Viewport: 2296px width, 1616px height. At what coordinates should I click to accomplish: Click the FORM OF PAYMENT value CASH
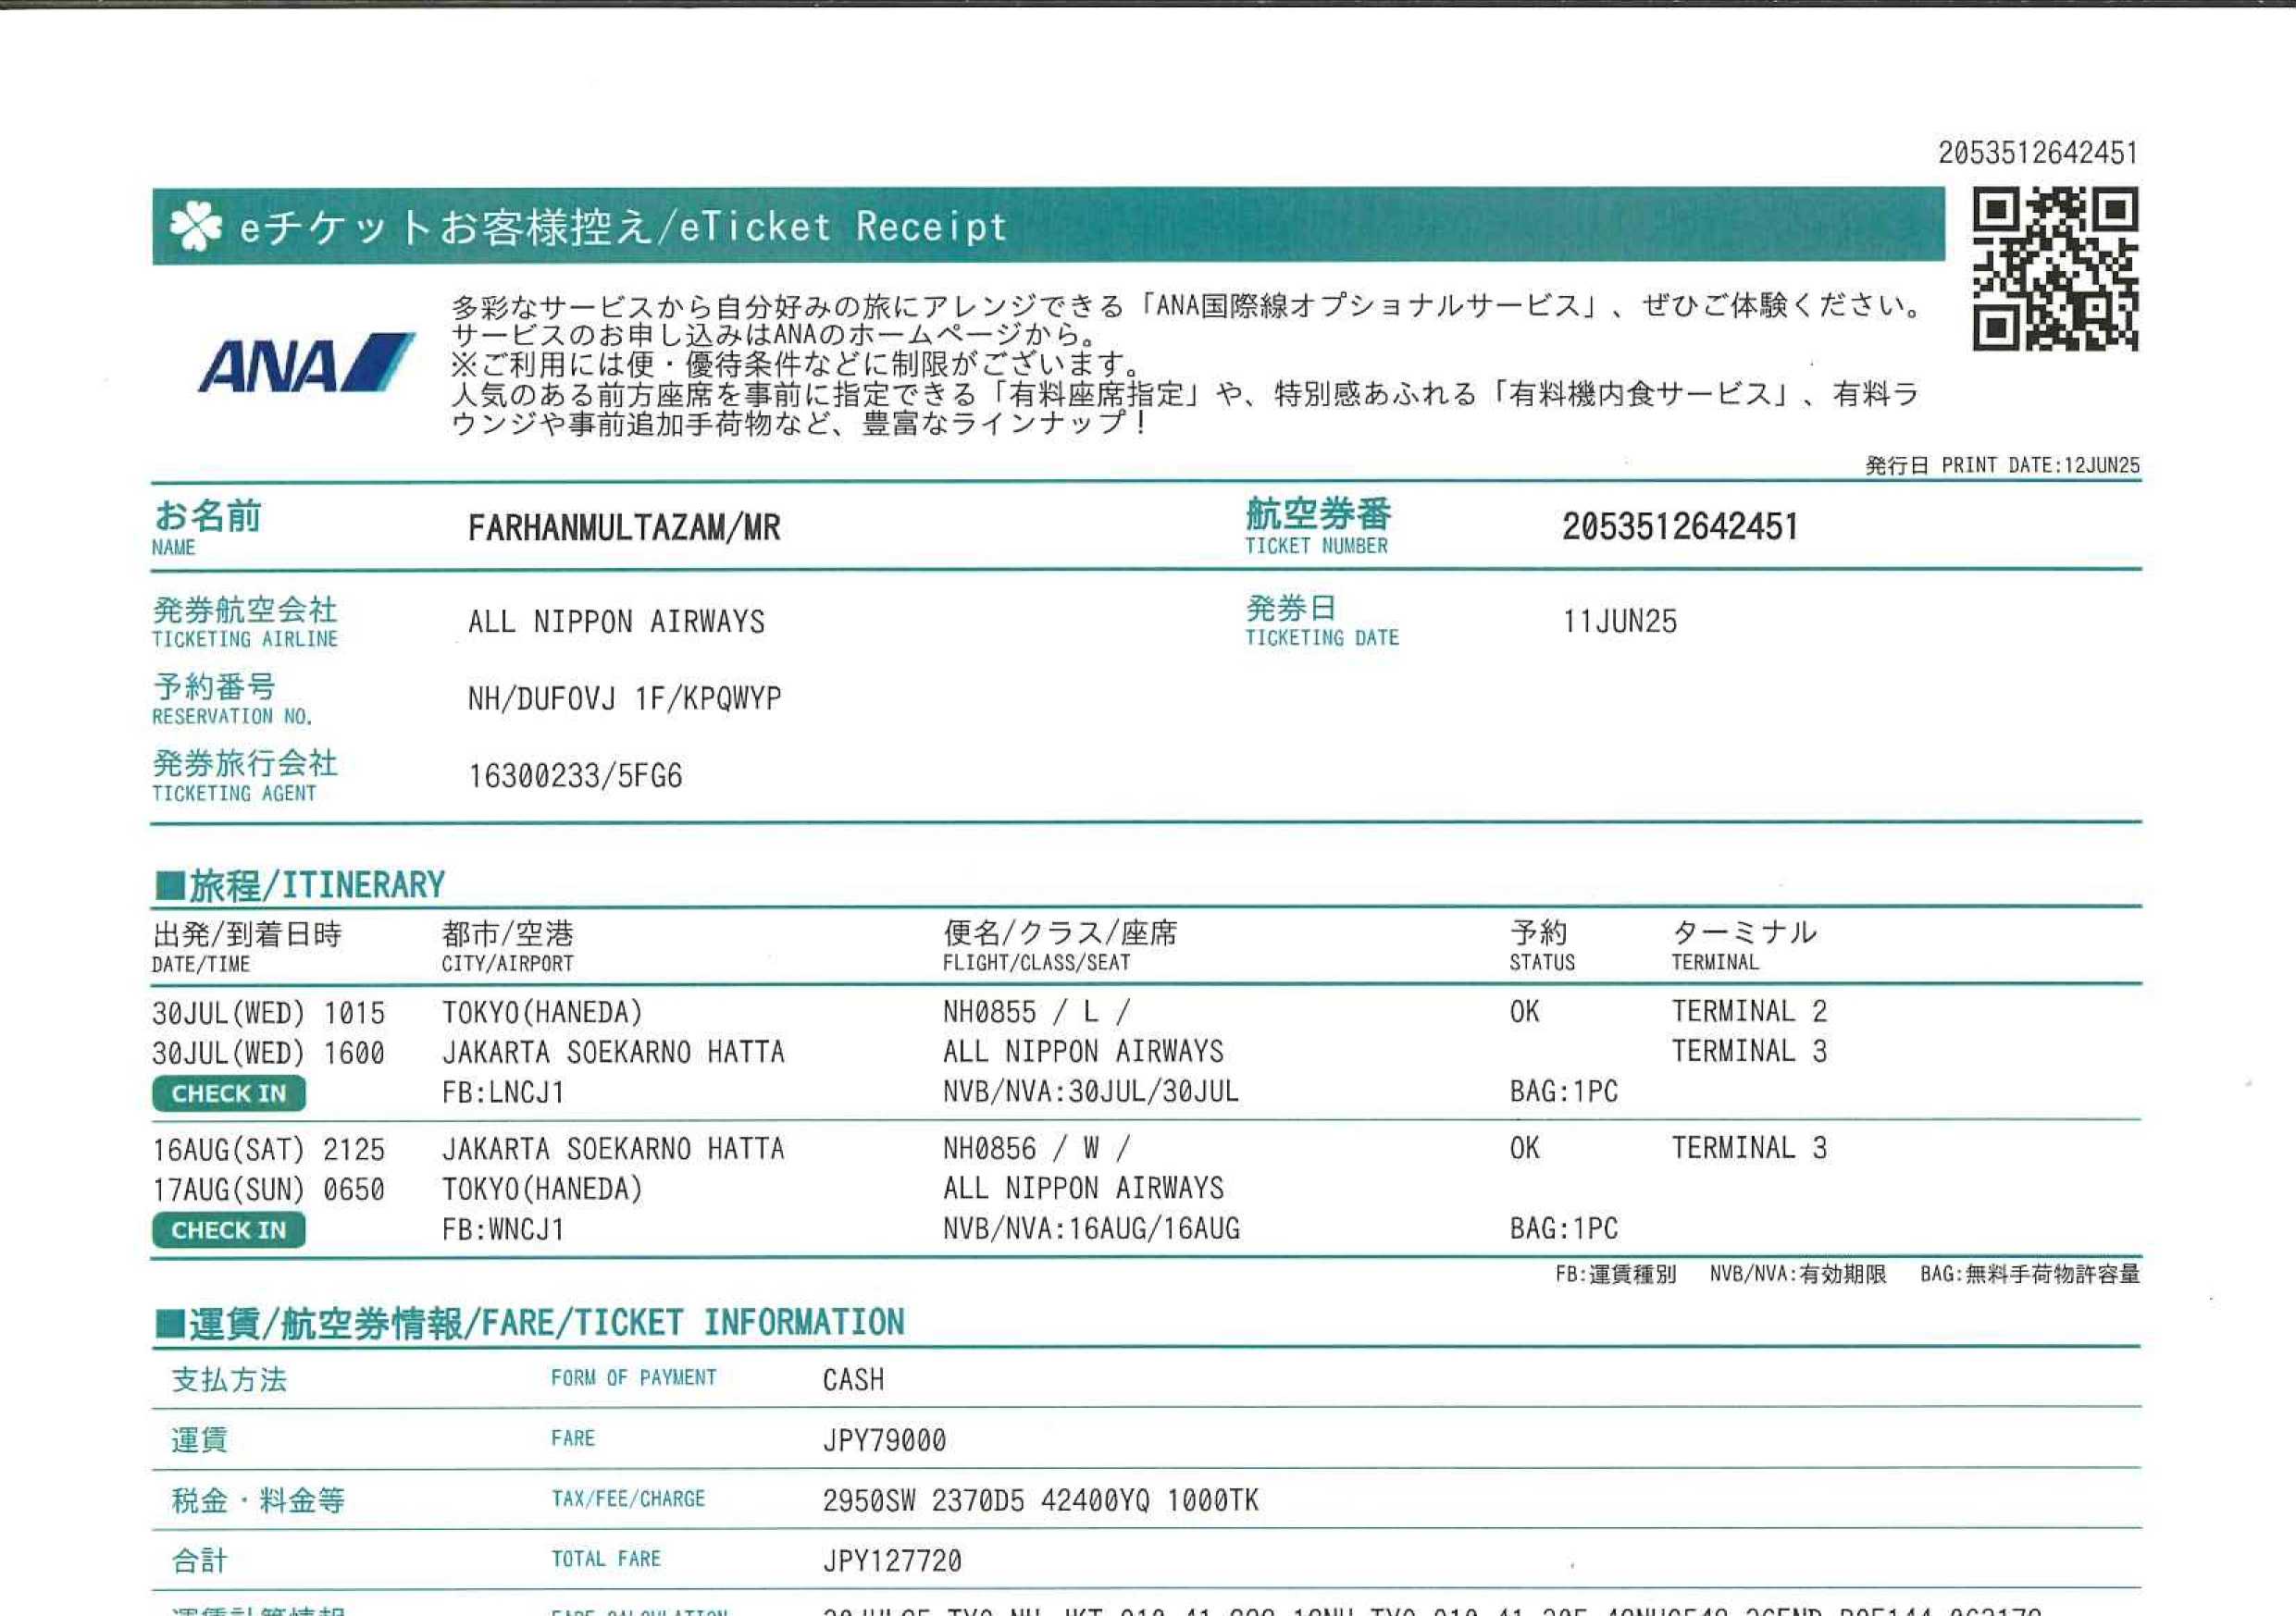(853, 1380)
